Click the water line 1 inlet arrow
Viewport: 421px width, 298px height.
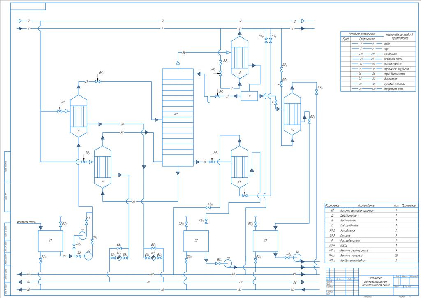tap(20, 28)
